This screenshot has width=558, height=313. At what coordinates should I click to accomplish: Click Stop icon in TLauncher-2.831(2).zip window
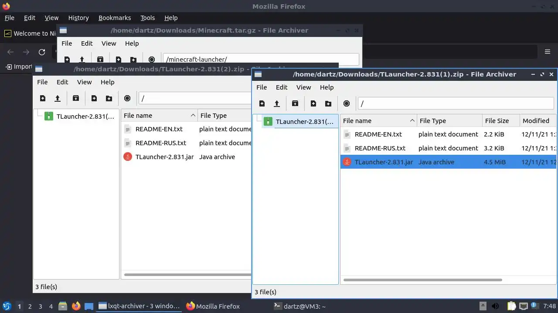click(127, 98)
